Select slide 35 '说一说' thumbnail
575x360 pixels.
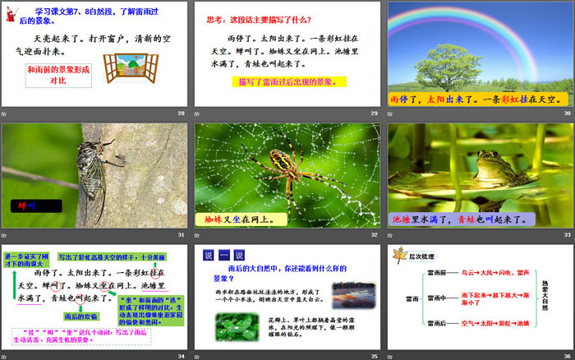click(287, 298)
